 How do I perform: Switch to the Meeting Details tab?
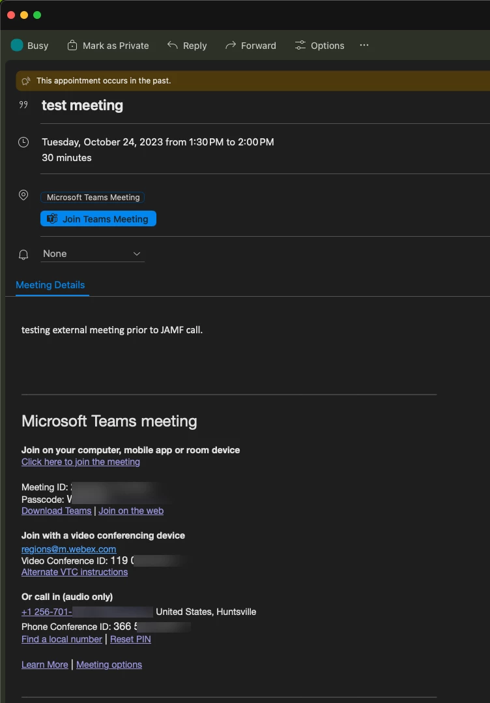50,285
